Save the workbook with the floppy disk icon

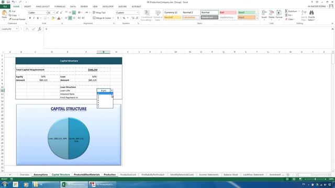pyautogui.click(x=8, y=2)
